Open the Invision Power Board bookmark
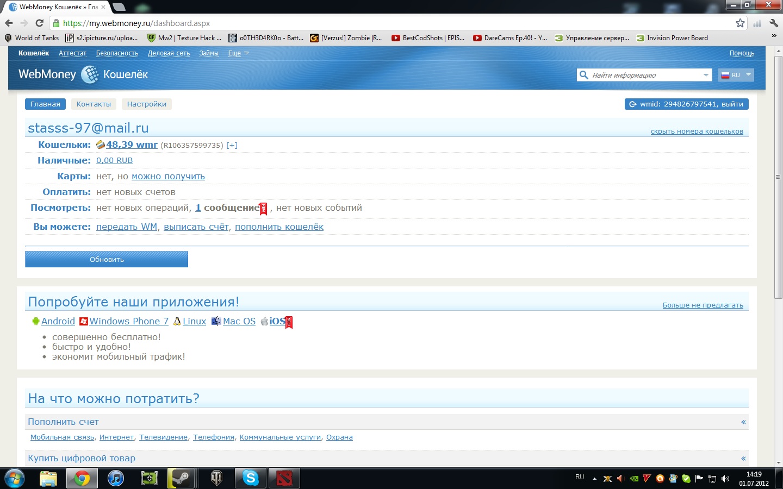The height and width of the screenshot is (489, 783). point(672,38)
